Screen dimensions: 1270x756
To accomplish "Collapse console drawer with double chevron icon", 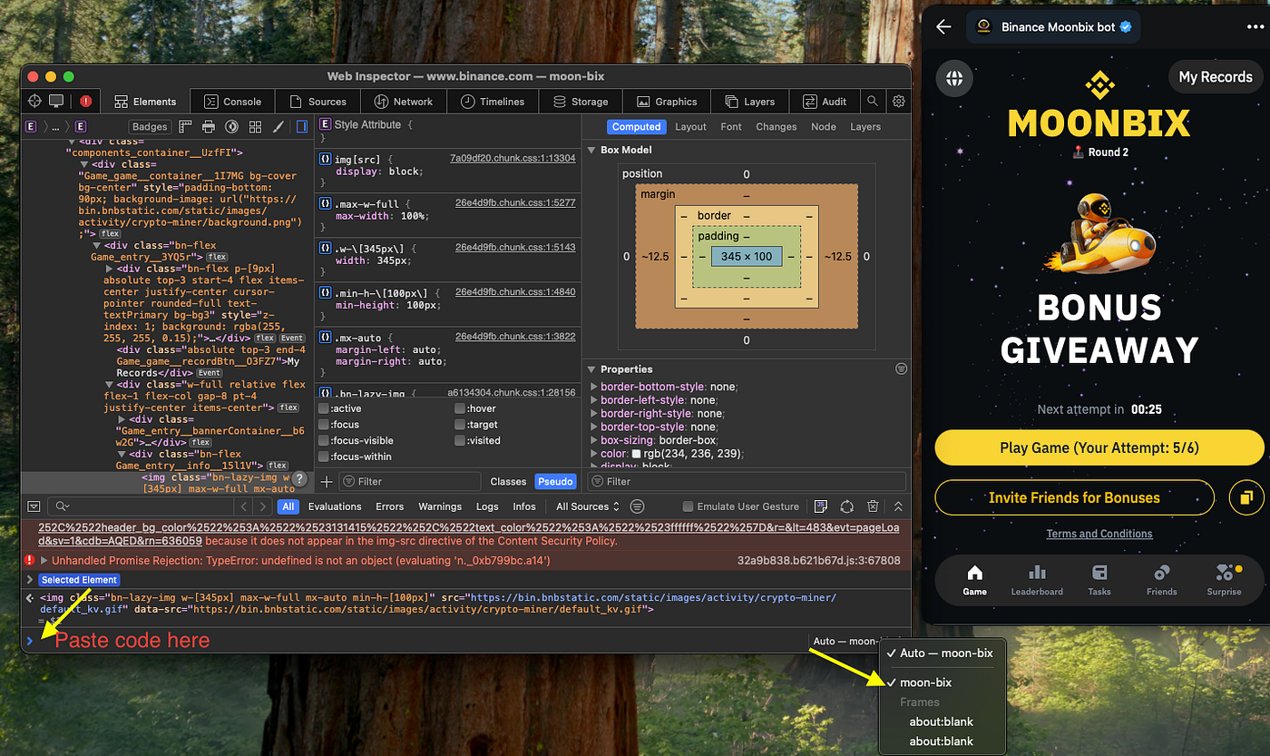I will pyautogui.click(x=898, y=506).
